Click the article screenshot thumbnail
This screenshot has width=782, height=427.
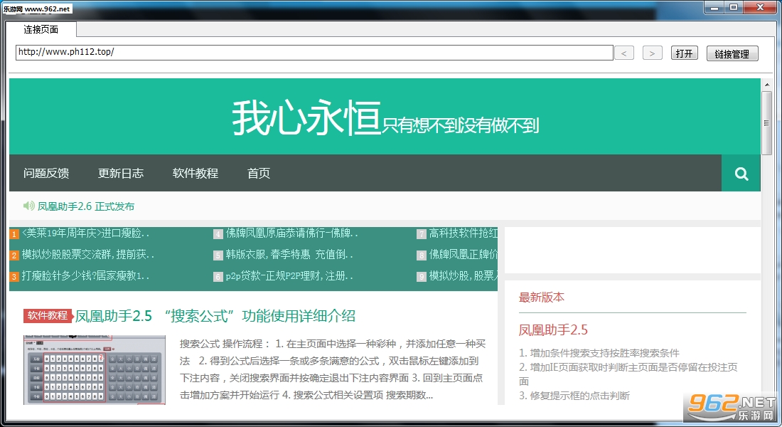tap(95, 369)
